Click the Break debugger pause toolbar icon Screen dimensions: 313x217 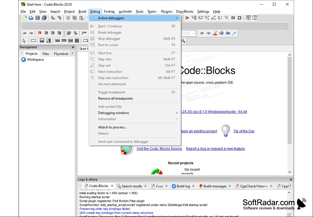point(233,18)
